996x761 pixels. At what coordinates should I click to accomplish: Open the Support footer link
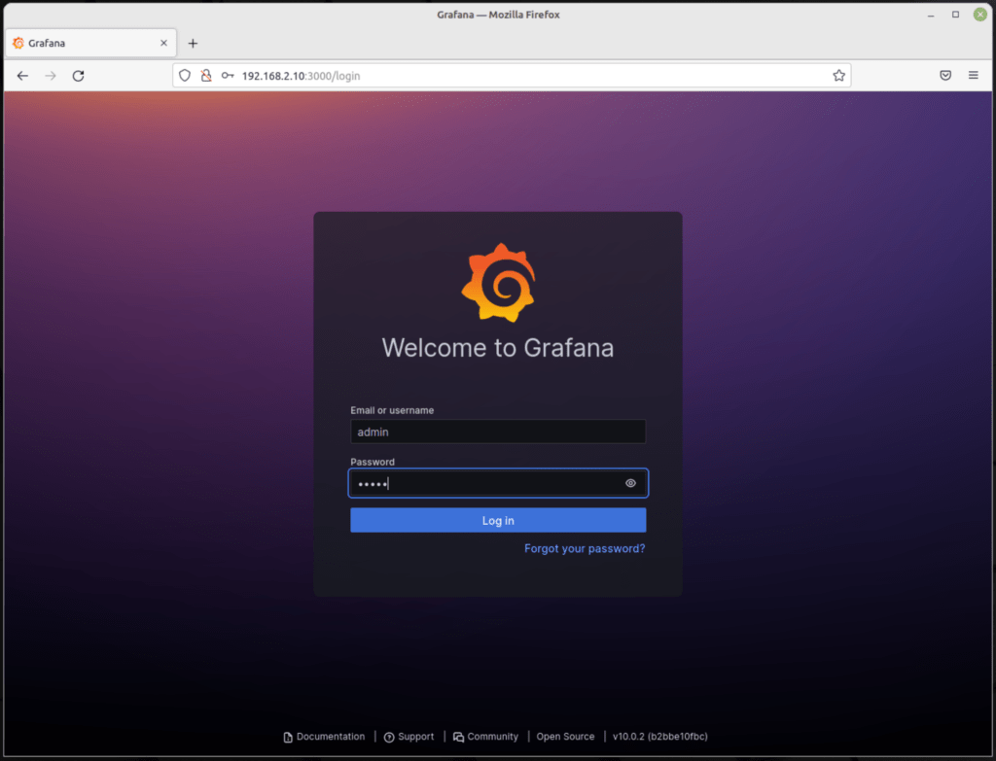point(409,737)
